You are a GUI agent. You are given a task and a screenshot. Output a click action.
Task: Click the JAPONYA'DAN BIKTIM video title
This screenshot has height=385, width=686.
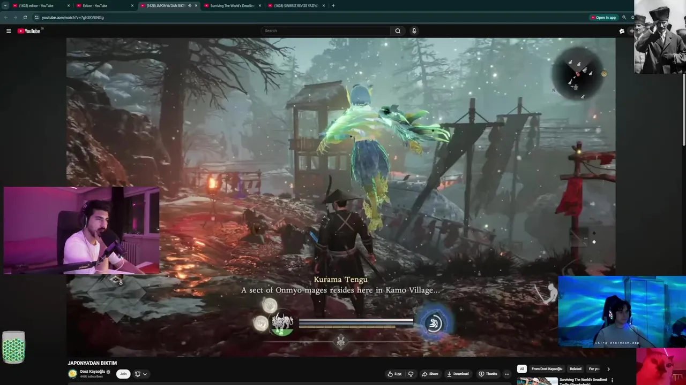click(x=92, y=363)
